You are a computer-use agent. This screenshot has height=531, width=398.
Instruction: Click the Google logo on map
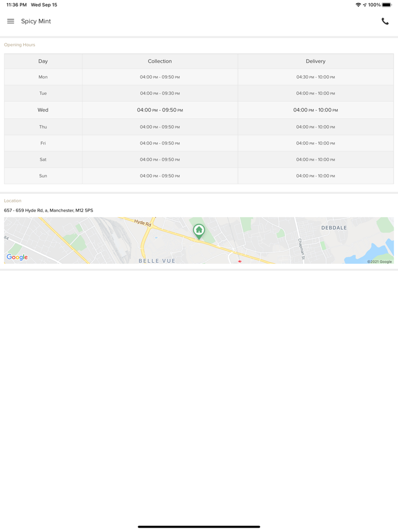coord(17,257)
